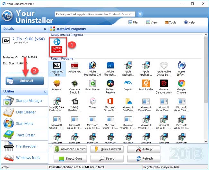The height and width of the screenshot is (170, 209).
Task: Select the Intel(R) C++ Redistributables icon
Action: click(x=57, y=105)
